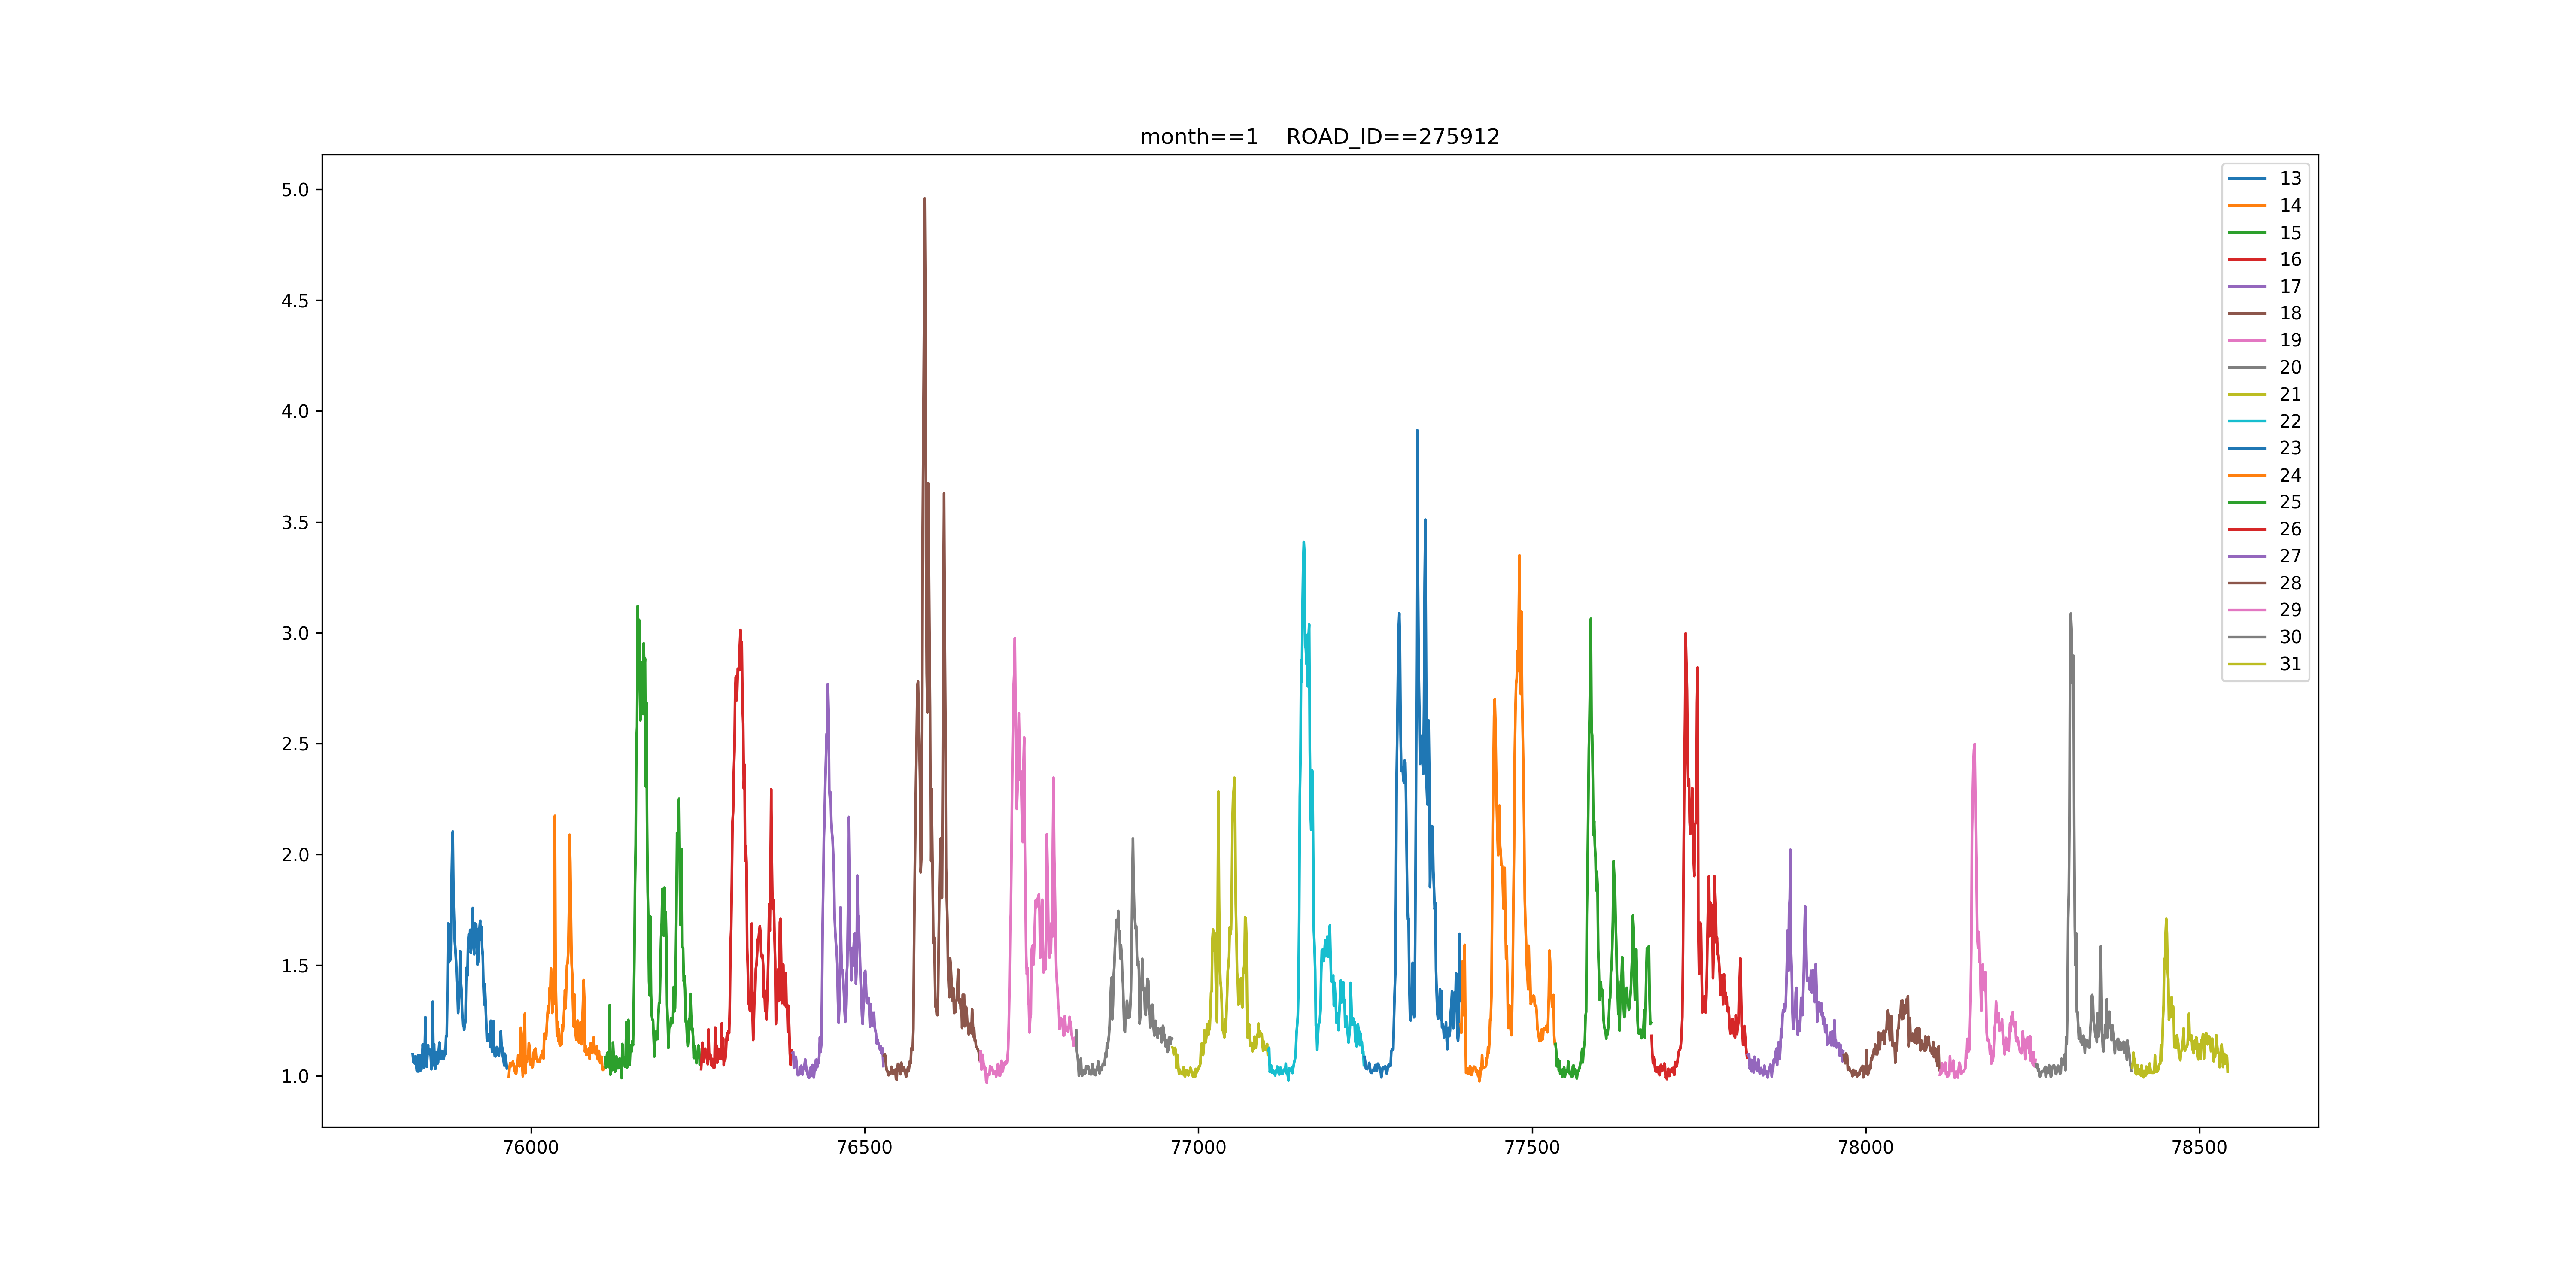Viewport: 2576px width, 1288px height.
Task: Click legend entry label 27
Action: tap(2290, 556)
